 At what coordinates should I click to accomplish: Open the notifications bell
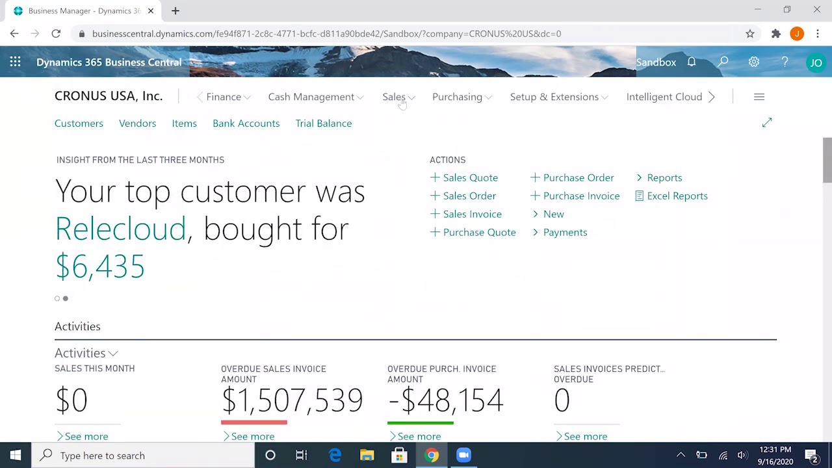692,62
